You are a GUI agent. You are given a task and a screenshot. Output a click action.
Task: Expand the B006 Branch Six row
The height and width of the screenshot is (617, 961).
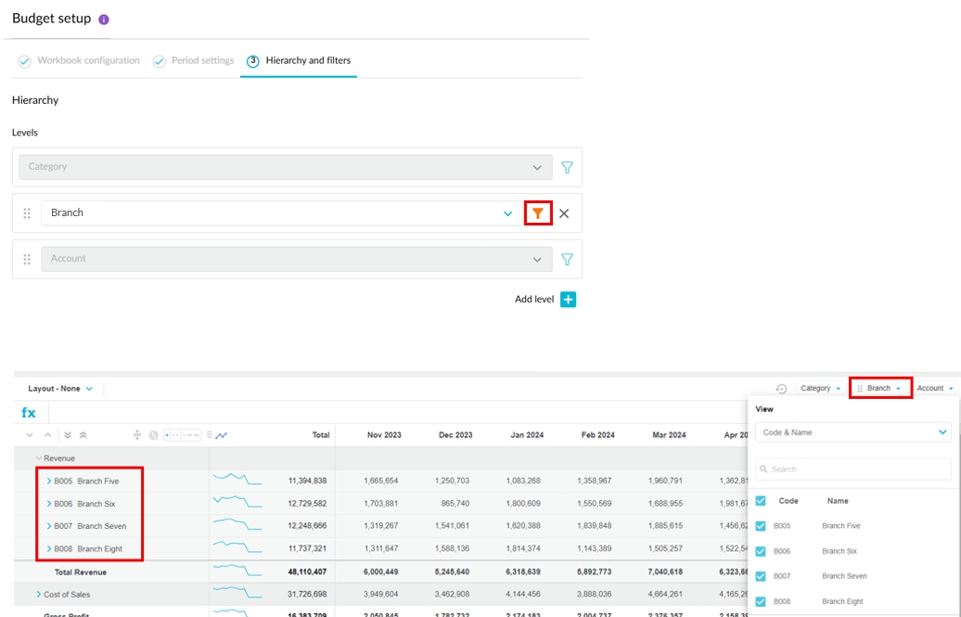tap(49, 504)
